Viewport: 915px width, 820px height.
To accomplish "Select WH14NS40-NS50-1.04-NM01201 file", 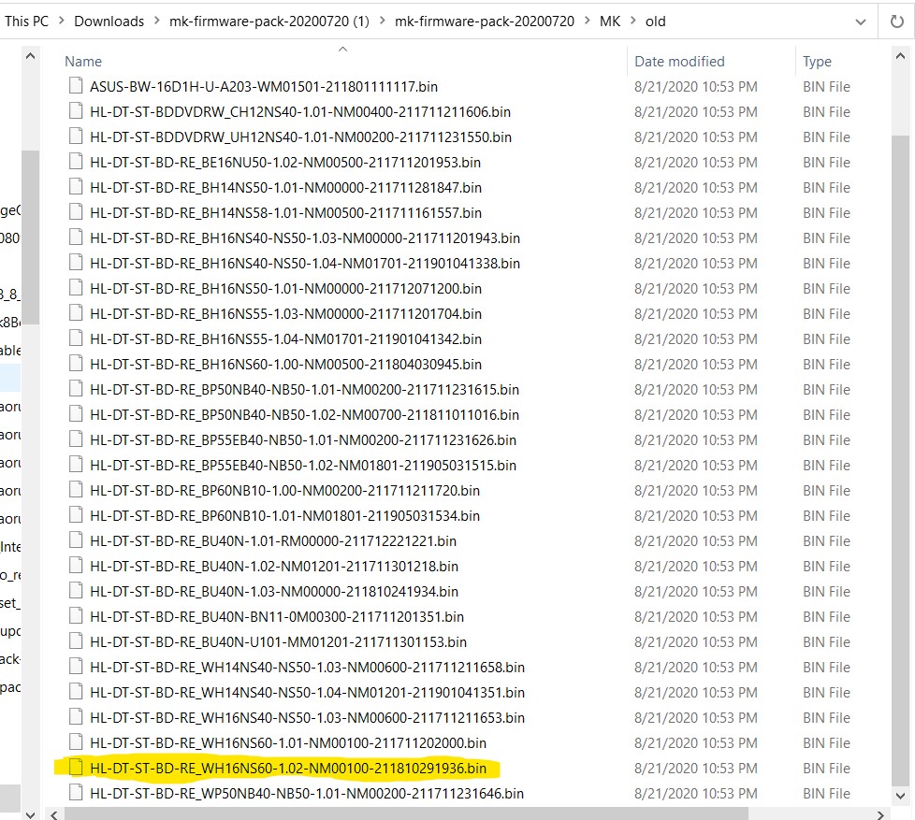I will 307,692.
